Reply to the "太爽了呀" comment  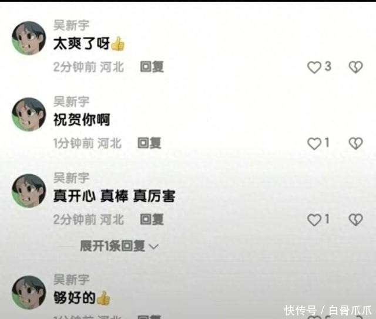(152, 67)
